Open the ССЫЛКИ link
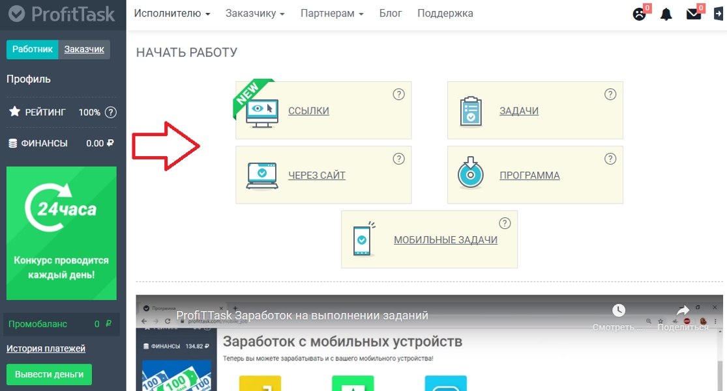The height and width of the screenshot is (391, 727). [309, 111]
